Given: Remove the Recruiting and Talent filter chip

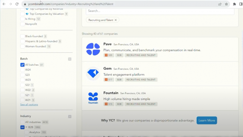Looking at the screenshot, I should [116, 20].
